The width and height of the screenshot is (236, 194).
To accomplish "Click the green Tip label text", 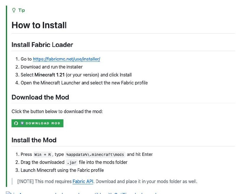I will [x=22, y=10].
